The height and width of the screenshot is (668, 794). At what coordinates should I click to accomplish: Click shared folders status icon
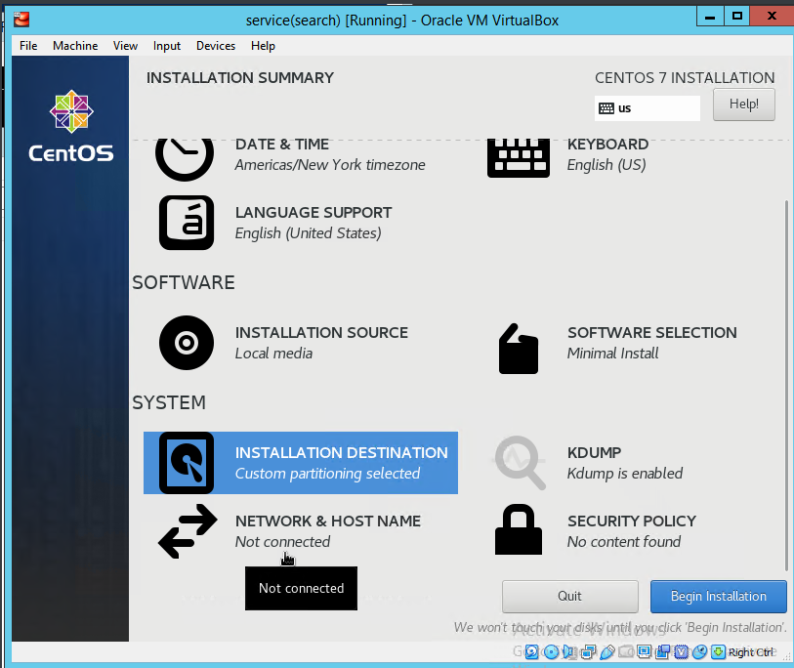(626, 651)
